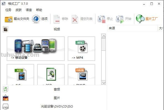This screenshot has width=164, height=110.
Task: Click the video clapperboard icon
Action: click(6, 29)
